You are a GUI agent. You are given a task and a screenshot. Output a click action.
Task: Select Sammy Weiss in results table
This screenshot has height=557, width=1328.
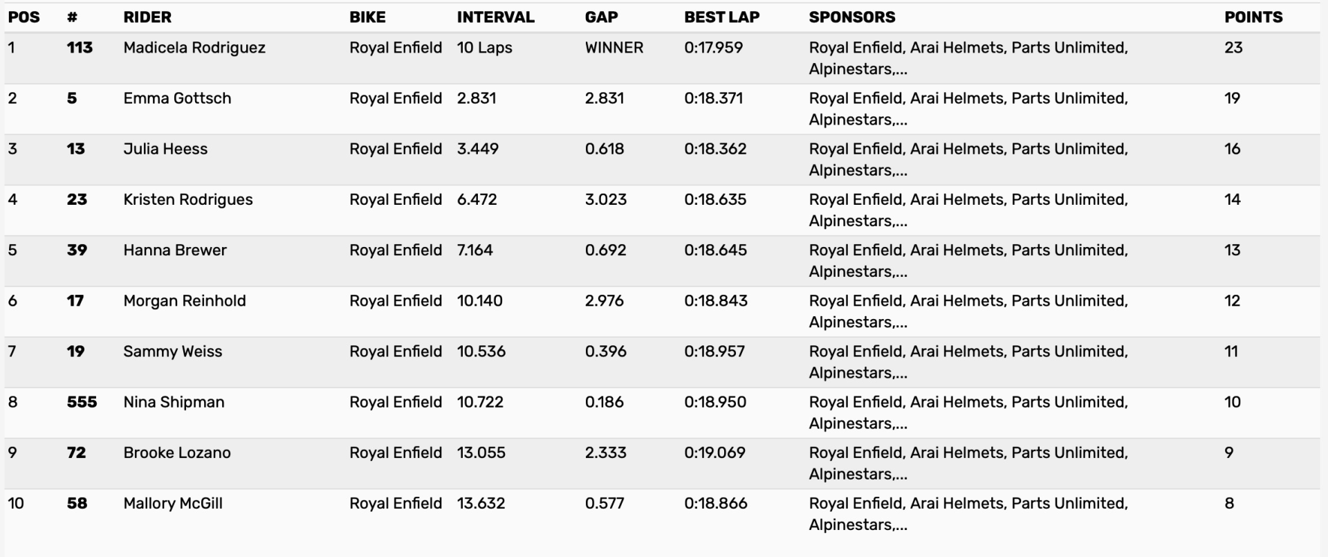click(x=173, y=351)
